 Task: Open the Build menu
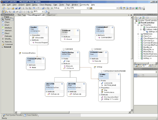28,5
